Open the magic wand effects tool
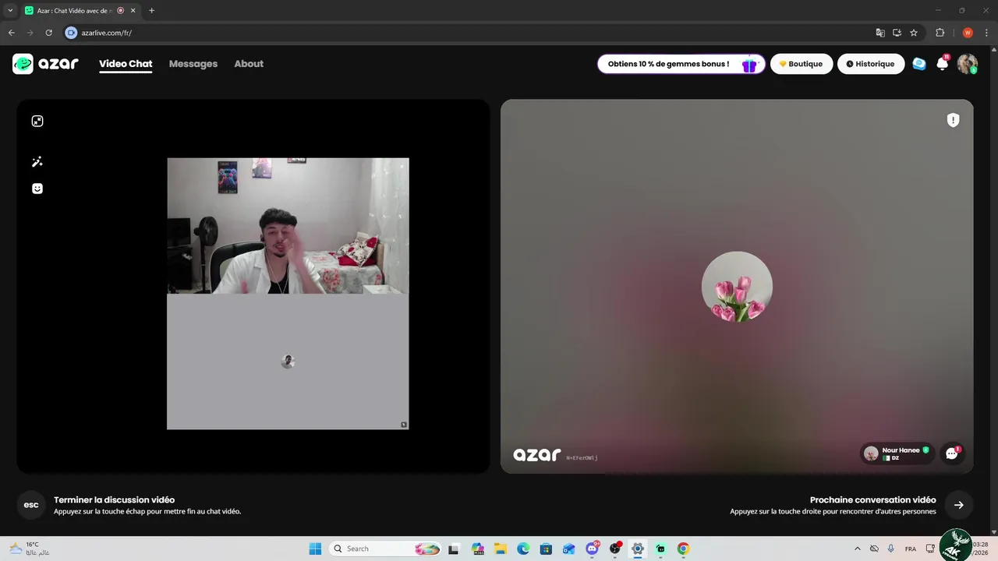 [37, 162]
